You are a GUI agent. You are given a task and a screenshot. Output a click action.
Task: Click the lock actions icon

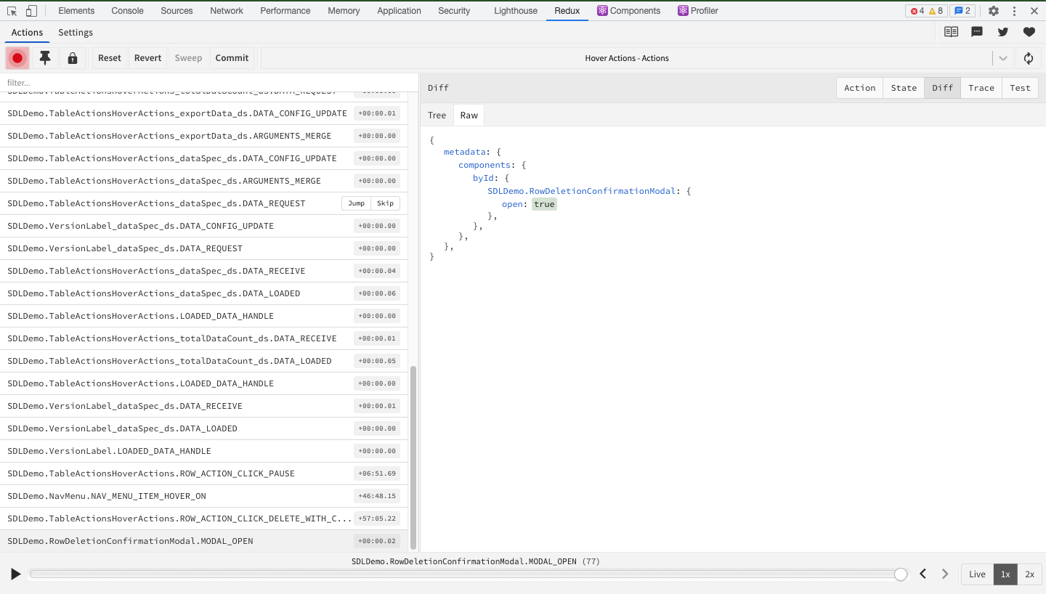[72, 57]
